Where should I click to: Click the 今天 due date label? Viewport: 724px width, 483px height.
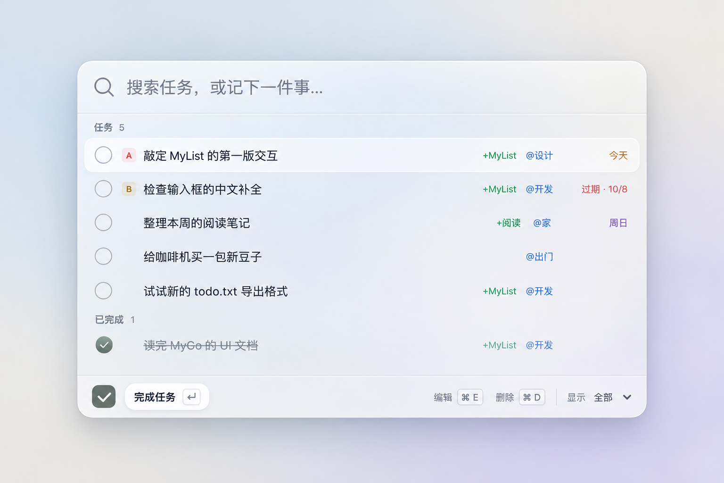point(618,156)
